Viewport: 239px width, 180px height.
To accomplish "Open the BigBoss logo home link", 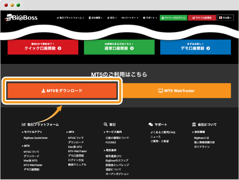I will tap(21, 18).
